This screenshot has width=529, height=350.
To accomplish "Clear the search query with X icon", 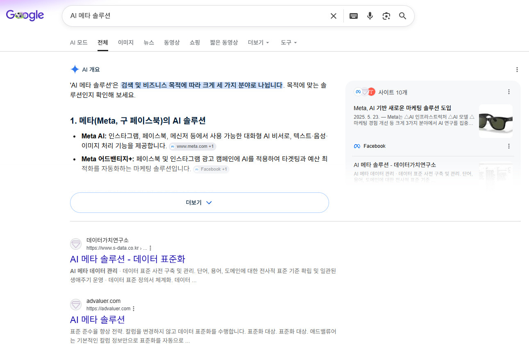I will point(334,16).
